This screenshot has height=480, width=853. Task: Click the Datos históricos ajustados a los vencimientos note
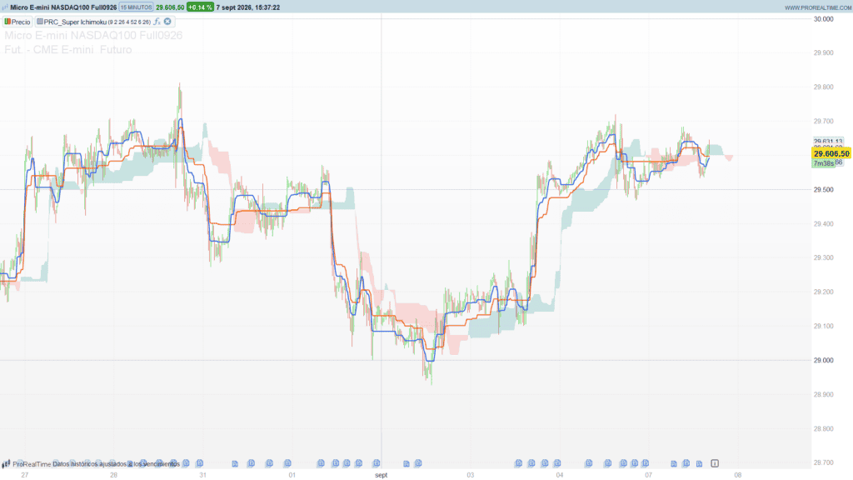point(116,464)
